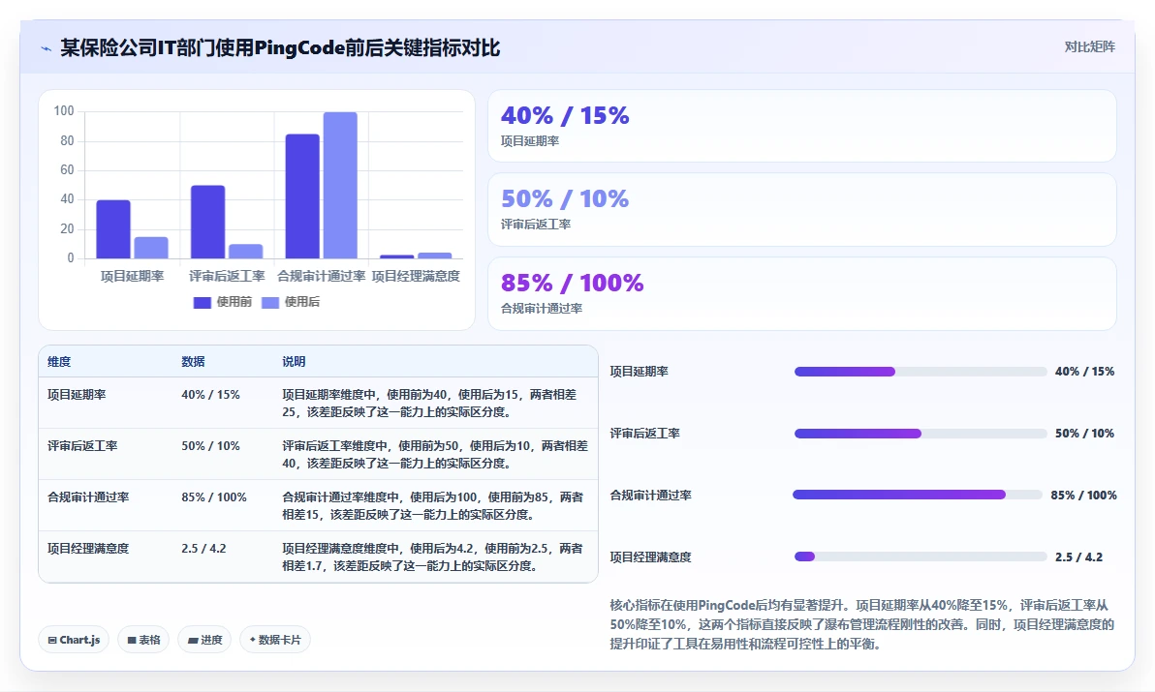The height and width of the screenshot is (692, 1155).
Task: Click the 85% / 100% progress value label
Action: 1083,496
